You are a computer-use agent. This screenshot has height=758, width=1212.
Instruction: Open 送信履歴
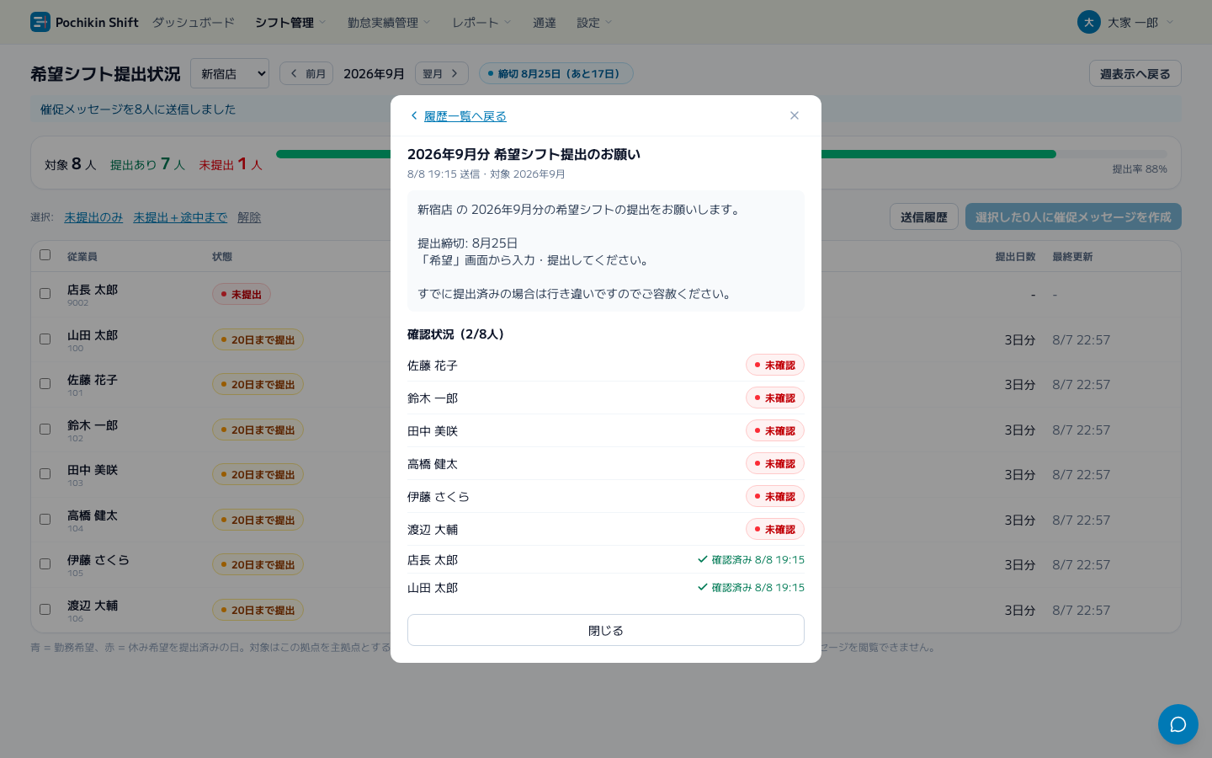pos(924,216)
